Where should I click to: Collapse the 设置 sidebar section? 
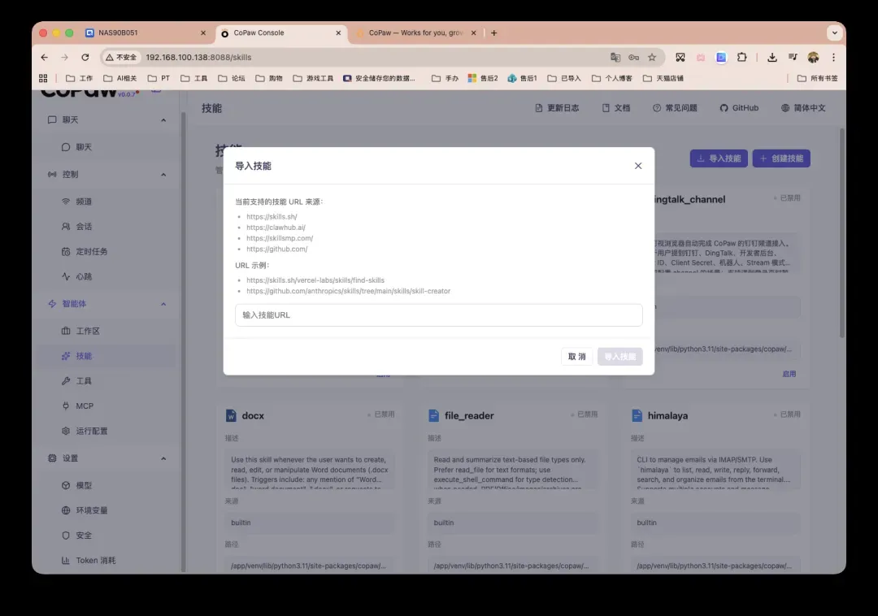pyautogui.click(x=163, y=459)
